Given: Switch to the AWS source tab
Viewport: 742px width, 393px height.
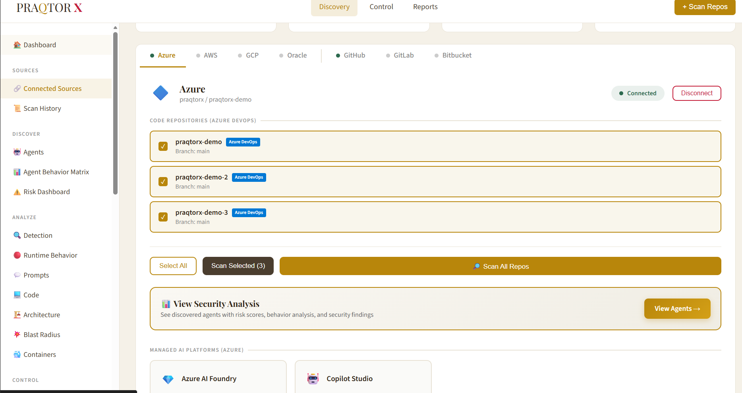Looking at the screenshot, I should pyautogui.click(x=207, y=56).
